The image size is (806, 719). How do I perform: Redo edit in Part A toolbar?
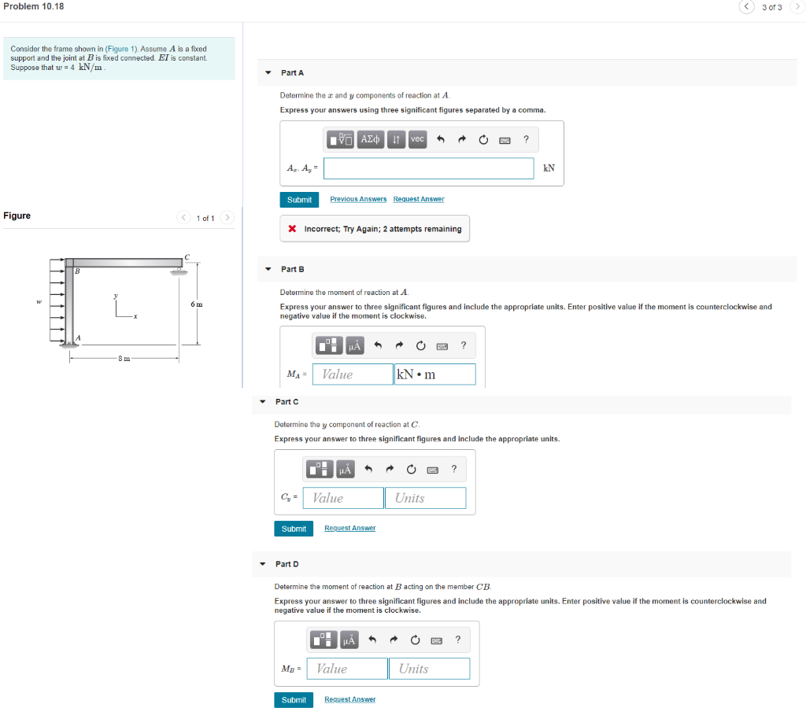[461, 139]
